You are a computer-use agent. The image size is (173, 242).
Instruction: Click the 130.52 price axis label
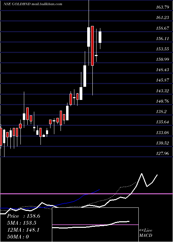(162, 143)
